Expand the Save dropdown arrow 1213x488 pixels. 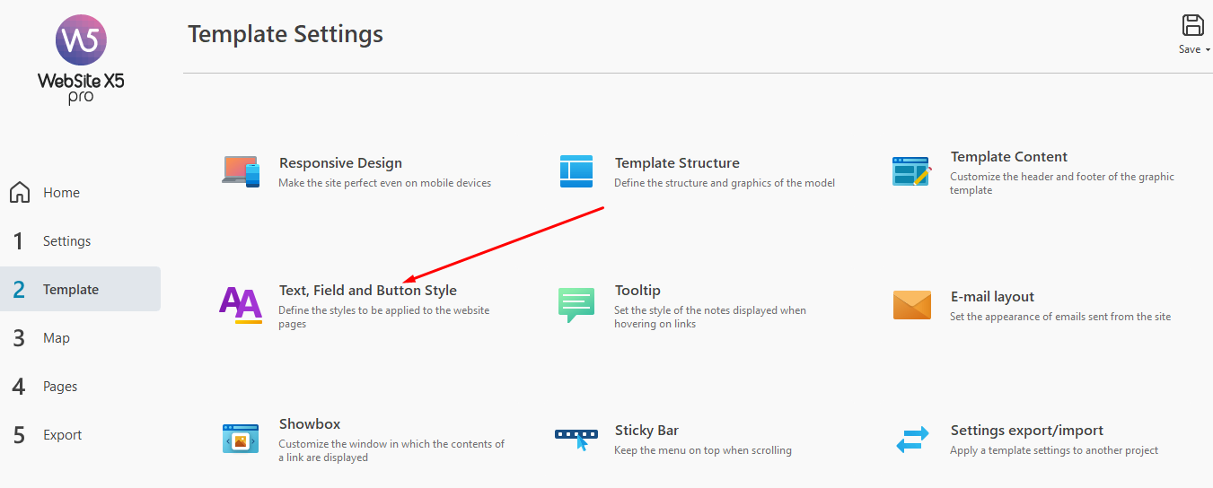coord(1208,50)
